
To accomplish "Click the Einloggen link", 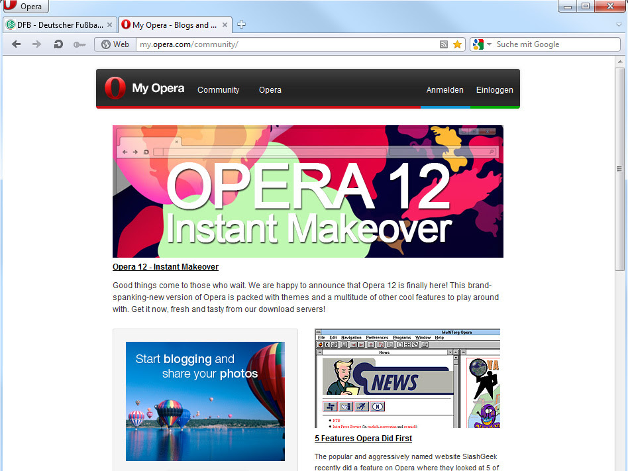I will coord(494,89).
